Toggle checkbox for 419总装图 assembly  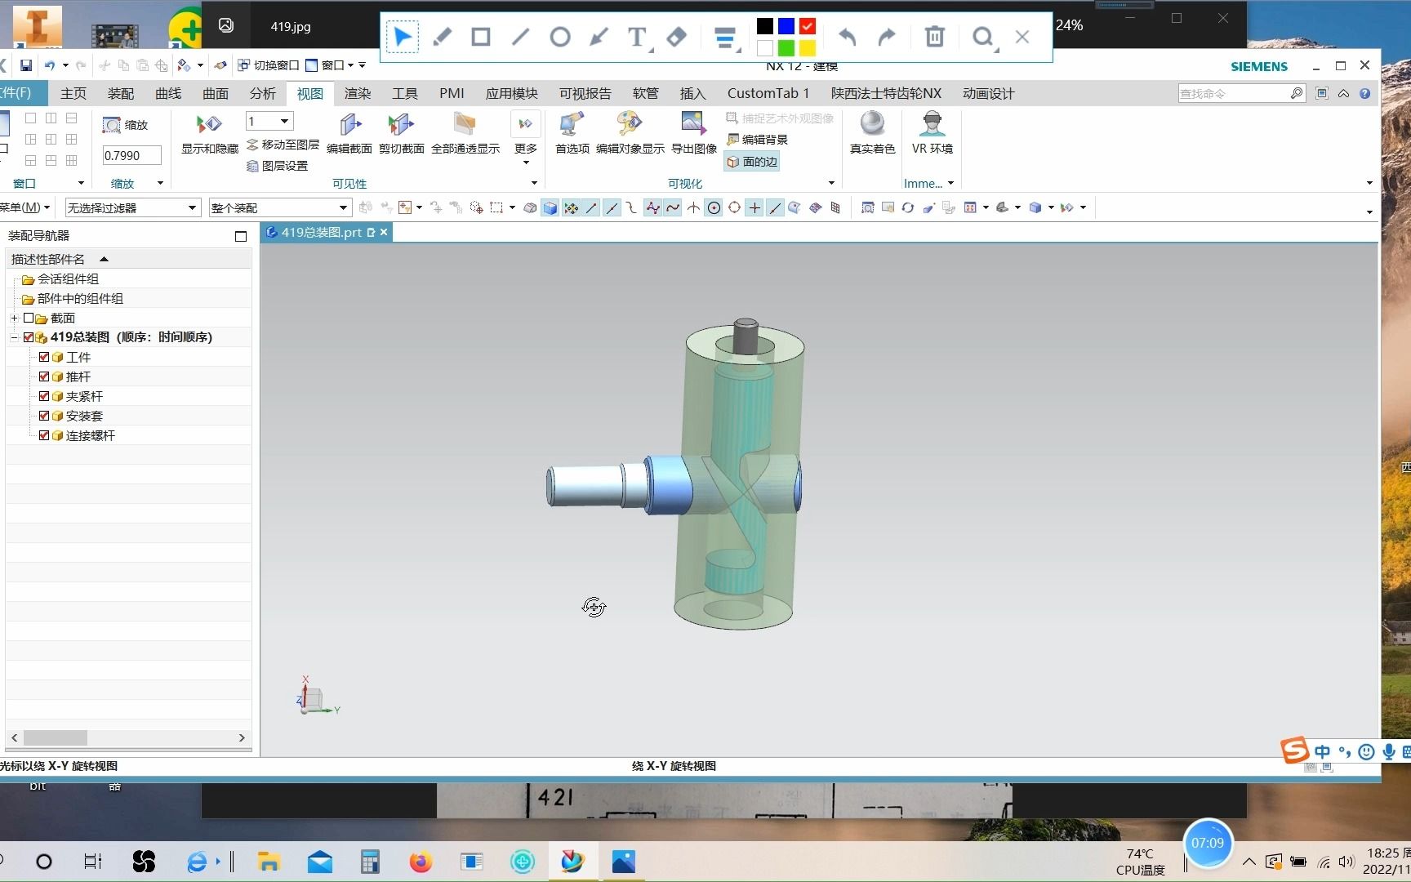(29, 337)
